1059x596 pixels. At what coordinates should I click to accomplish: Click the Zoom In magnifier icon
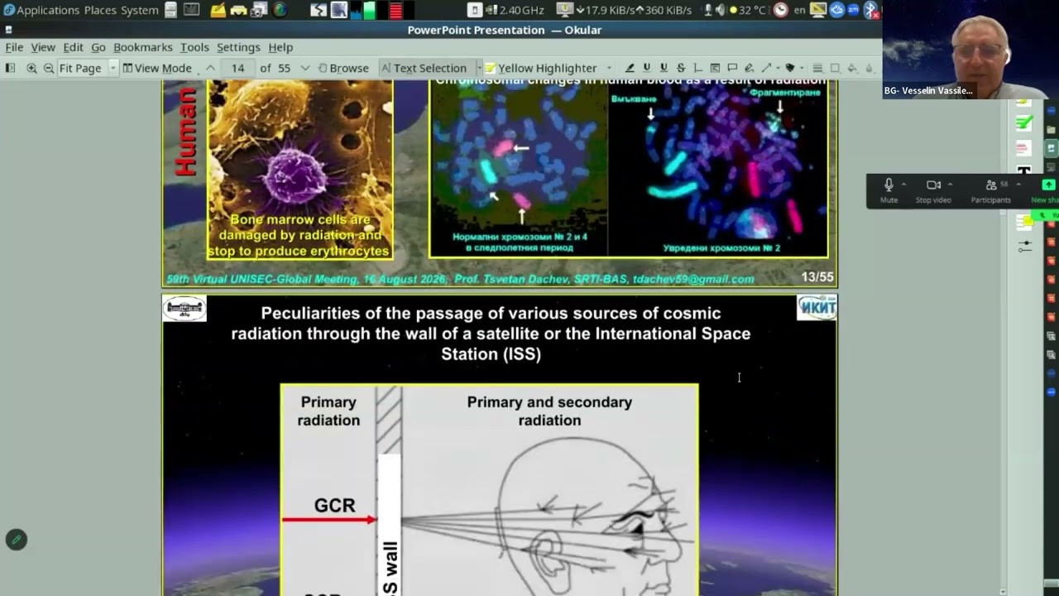(x=31, y=68)
